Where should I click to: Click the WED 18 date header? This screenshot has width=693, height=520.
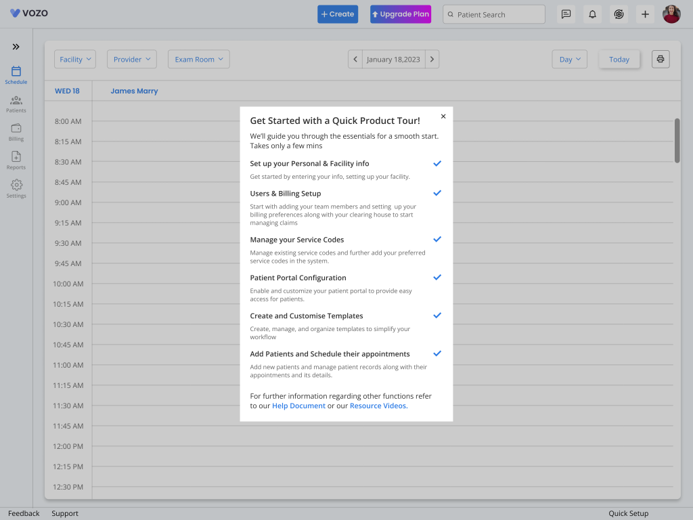pyautogui.click(x=67, y=91)
